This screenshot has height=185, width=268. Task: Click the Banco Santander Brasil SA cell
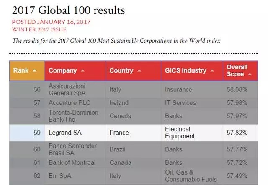[x=73, y=149]
